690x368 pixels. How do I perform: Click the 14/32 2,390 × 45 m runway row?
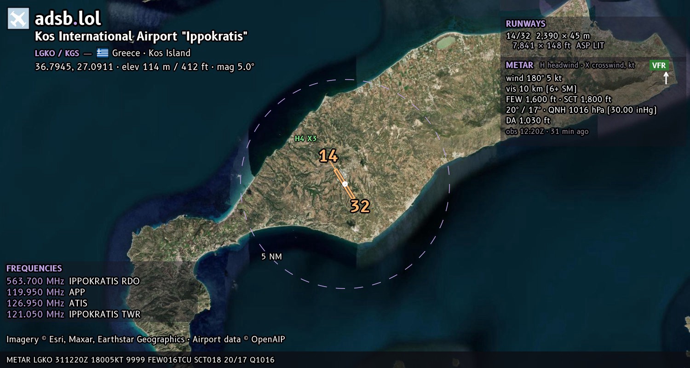point(547,35)
